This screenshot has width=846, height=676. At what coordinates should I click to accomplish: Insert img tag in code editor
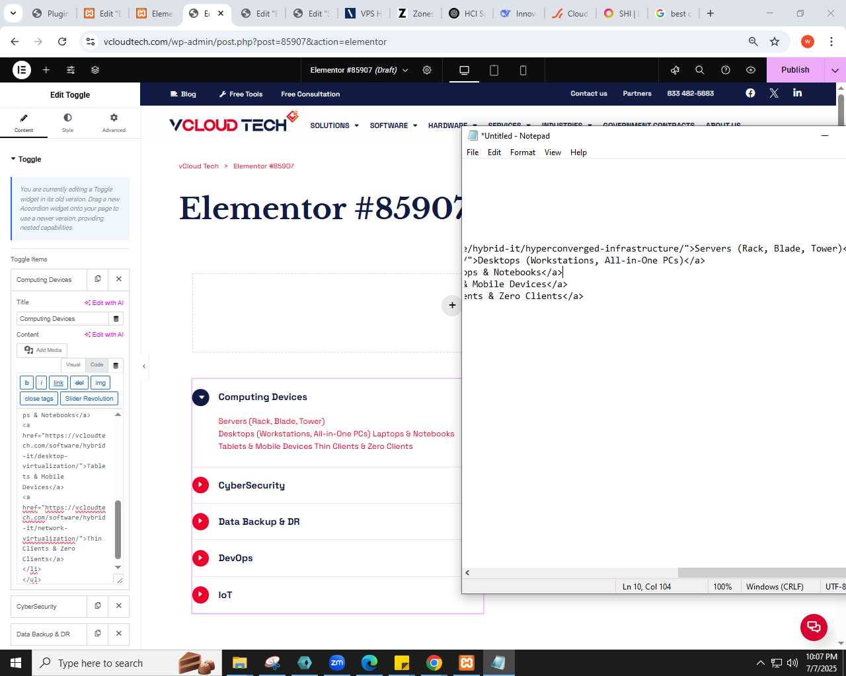[x=100, y=383]
